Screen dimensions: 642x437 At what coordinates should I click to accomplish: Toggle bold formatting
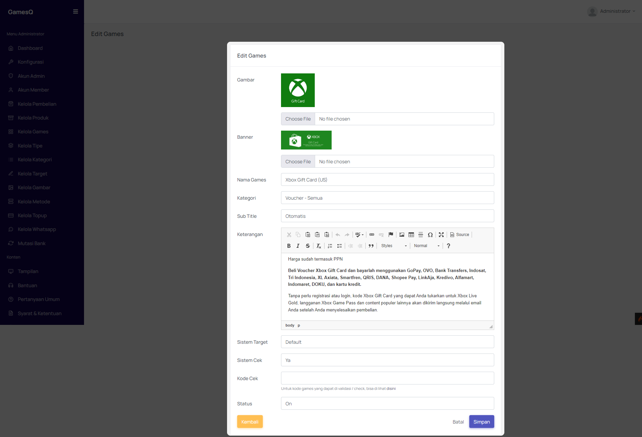pos(289,246)
